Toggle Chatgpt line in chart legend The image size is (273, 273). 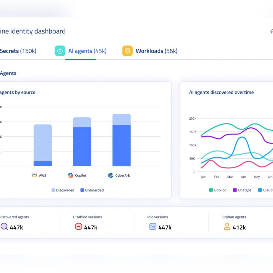click(242, 190)
